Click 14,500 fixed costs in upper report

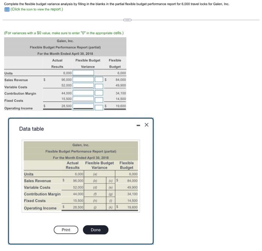(121, 99)
